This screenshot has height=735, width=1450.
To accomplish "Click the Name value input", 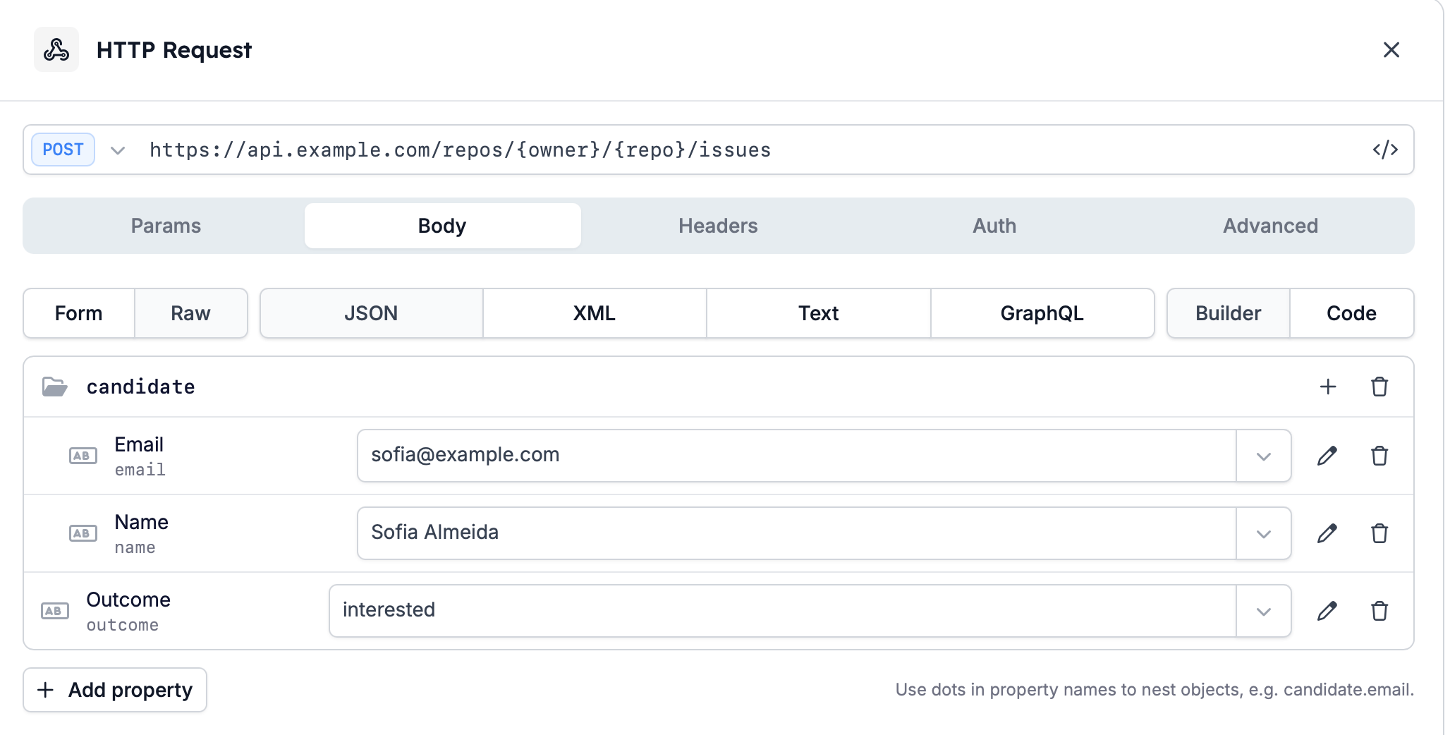I will point(796,533).
